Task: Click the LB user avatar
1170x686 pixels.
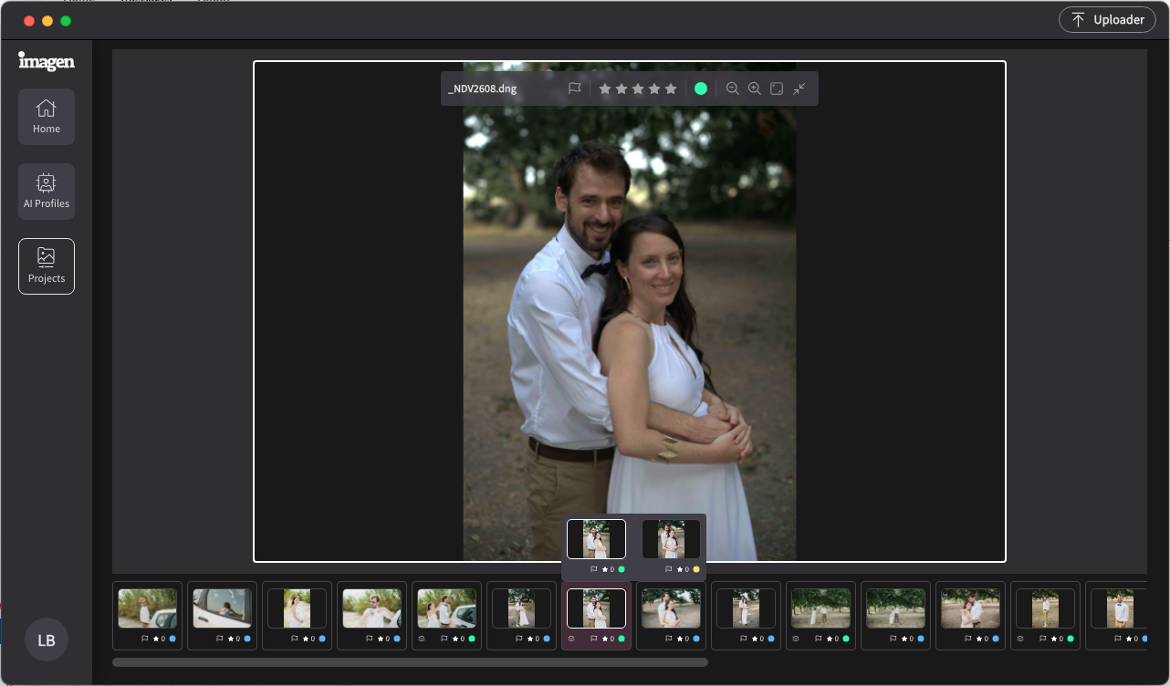Action: tap(46, 639)
